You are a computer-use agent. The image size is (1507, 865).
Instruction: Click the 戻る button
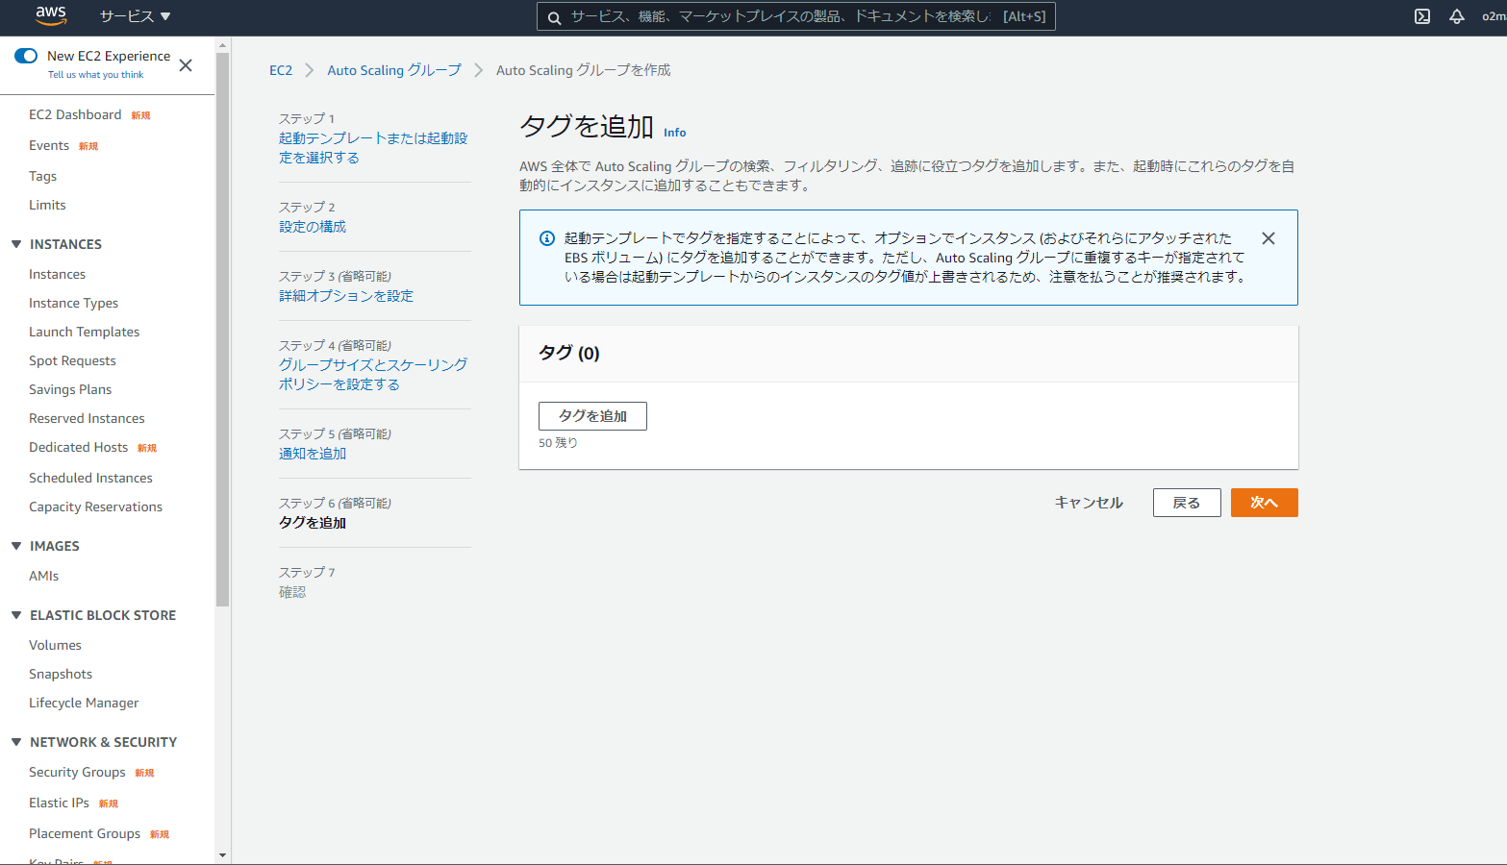click(1186, 503)
